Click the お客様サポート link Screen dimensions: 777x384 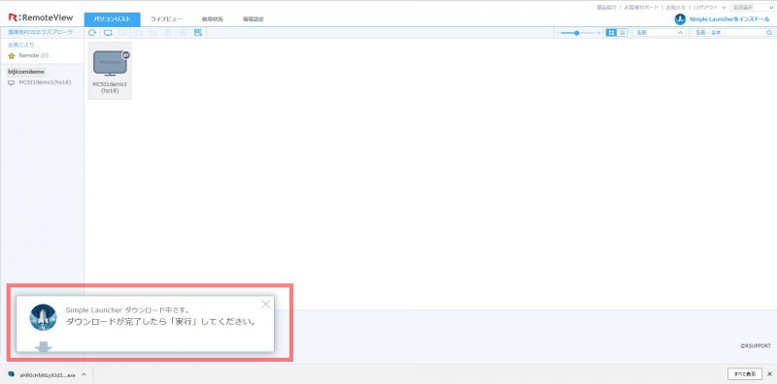tap(642, 8)
